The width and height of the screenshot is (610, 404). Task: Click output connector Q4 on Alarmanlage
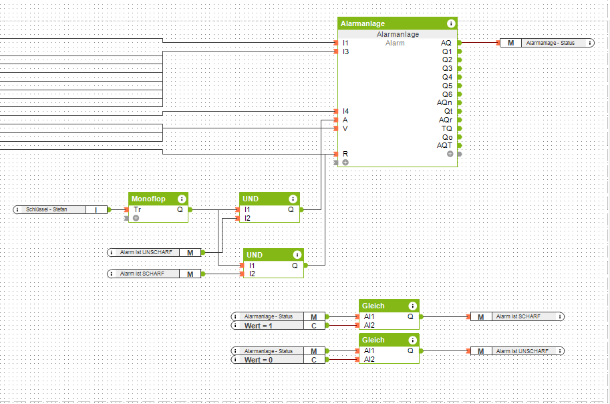coord(460,77)
